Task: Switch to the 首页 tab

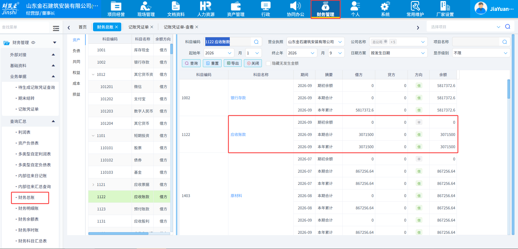Action: tap(83, 27)
